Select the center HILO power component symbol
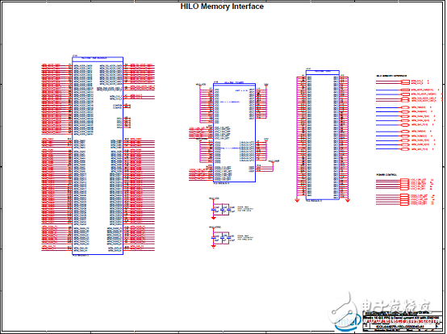The height and width of the screenshot is (334, 447). [x=234, y=132]
